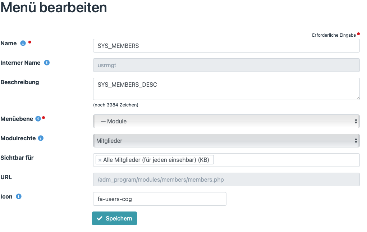Image resolution: width=367 pixels, height=232 pixels.
Task: Click the Icon field showing fa-users-cog
Action: click(x=160, y=199)
